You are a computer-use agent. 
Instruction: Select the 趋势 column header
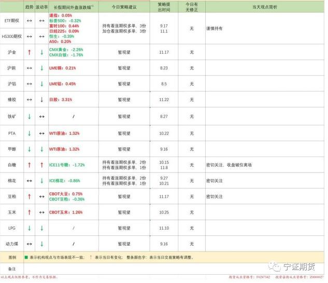[30, 7]
